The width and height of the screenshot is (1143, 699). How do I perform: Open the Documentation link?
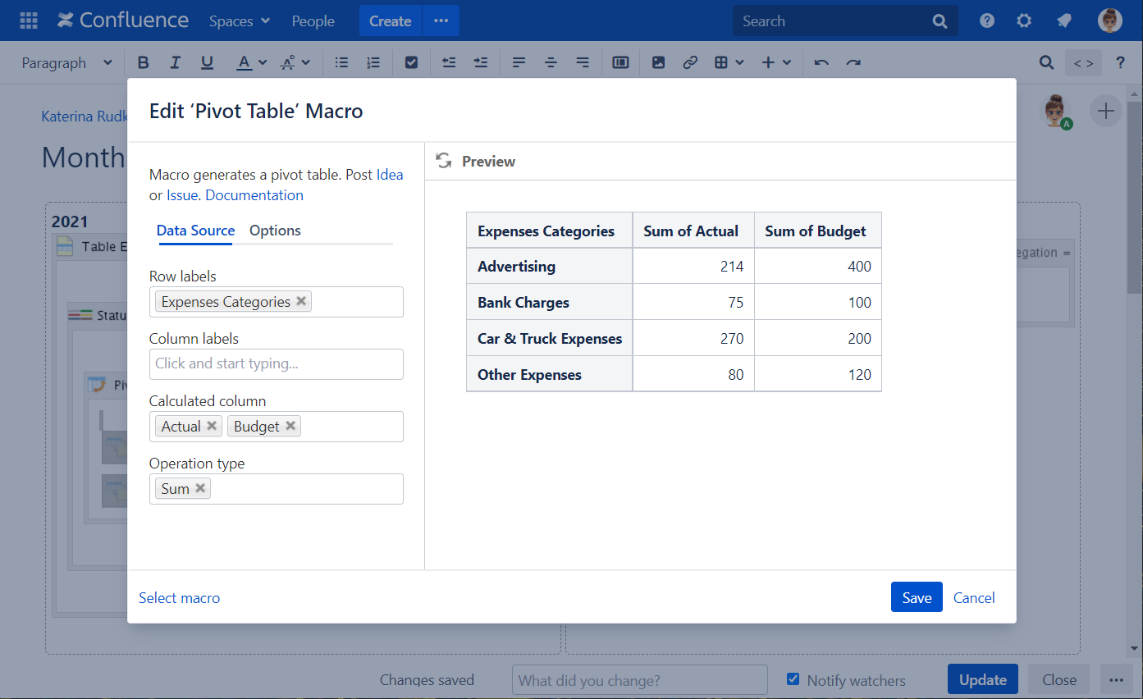(x=254, y=195)
